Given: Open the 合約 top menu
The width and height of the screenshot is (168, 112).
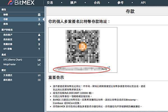Looking at the screenshot, I should (97, 3).
